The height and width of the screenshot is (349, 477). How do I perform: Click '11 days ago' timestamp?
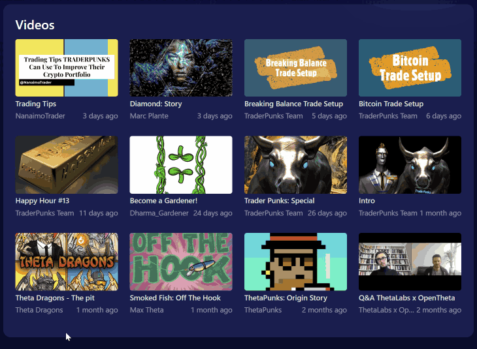(99, 213)
